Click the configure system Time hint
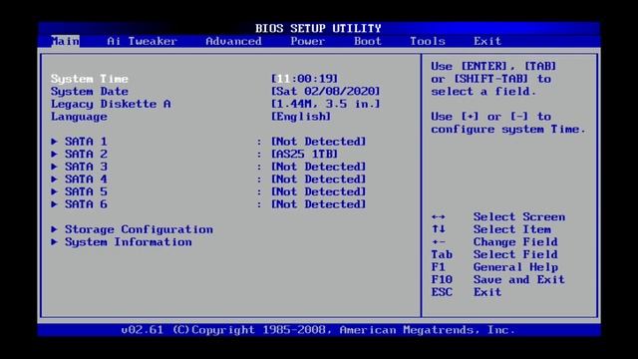The width and height of the screenshot is (638, 359). (x=508, y=130)
